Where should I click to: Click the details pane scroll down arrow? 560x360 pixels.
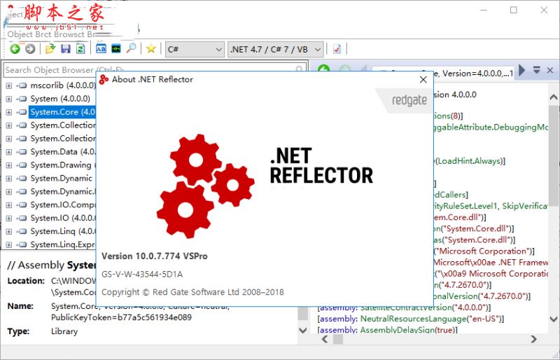302,331
